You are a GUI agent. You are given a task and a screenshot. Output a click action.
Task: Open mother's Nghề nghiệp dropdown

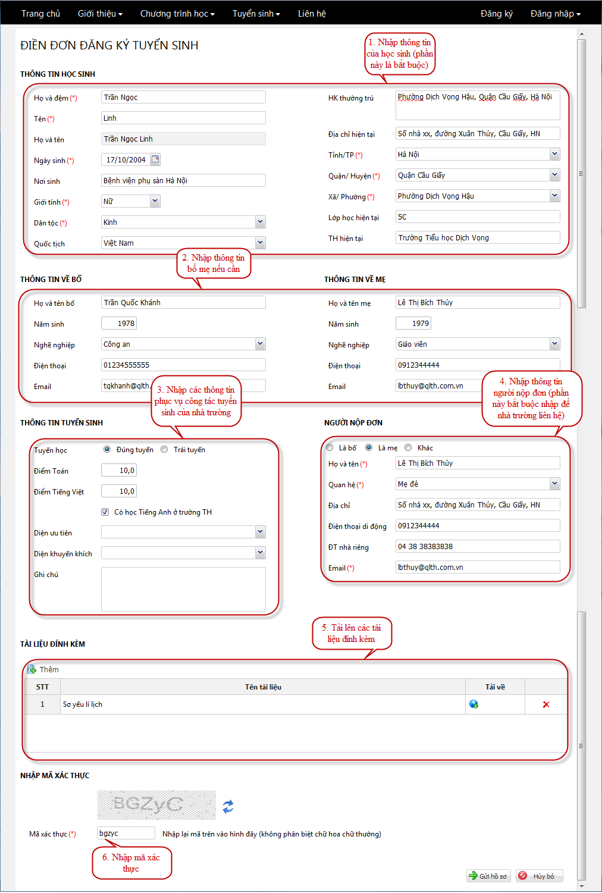point(555,344)
